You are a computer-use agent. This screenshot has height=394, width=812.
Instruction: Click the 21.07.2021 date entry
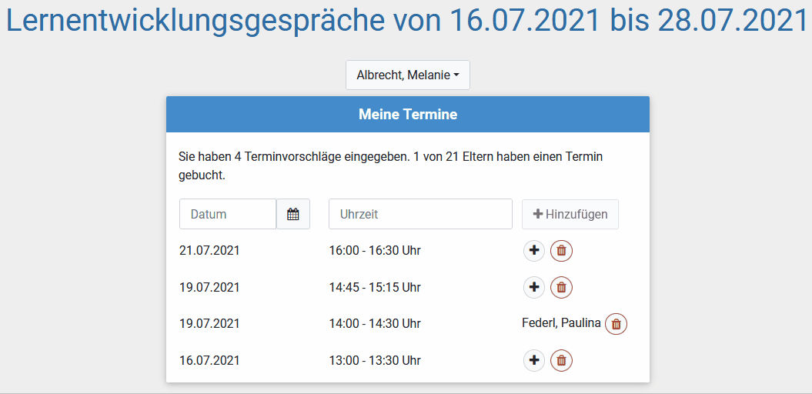(209, 251)
